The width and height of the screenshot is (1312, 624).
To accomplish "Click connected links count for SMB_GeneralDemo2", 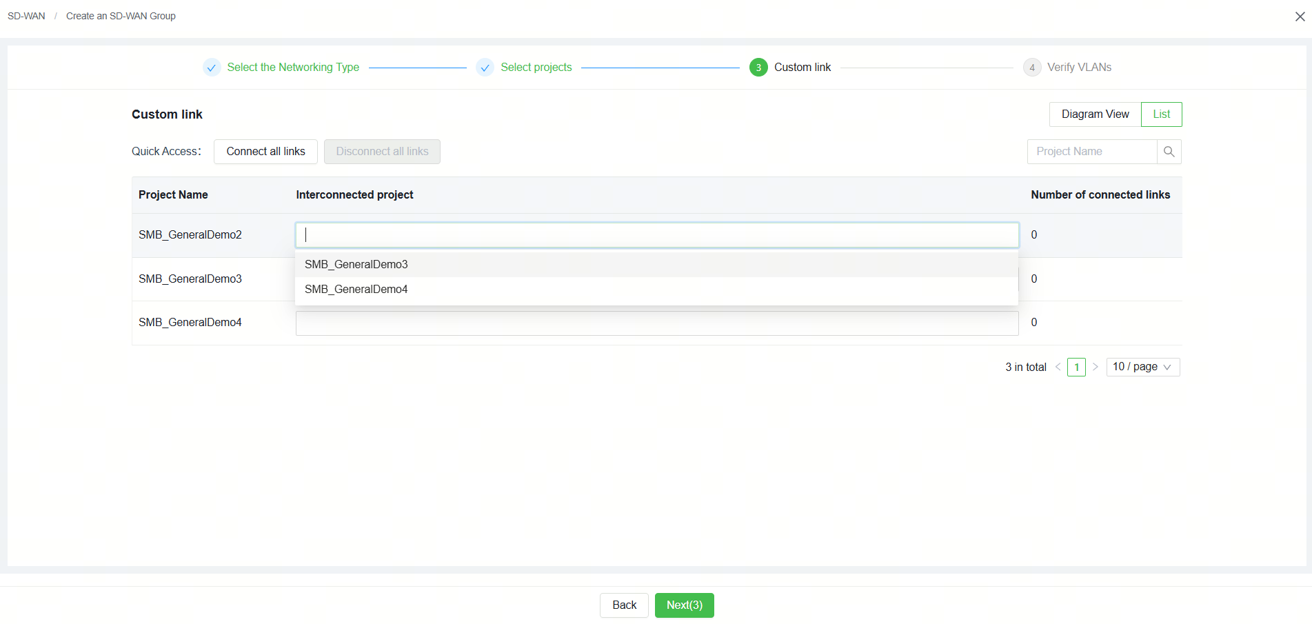I will tap(1033, 235).
